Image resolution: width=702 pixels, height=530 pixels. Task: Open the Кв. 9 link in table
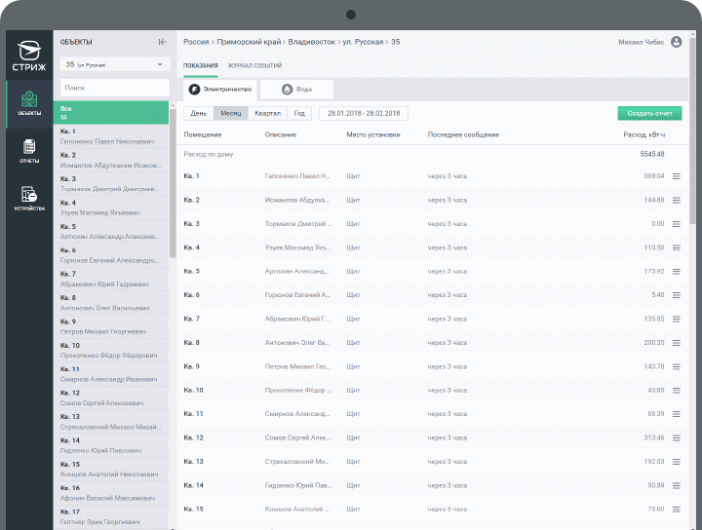click(x=191, y=366)
